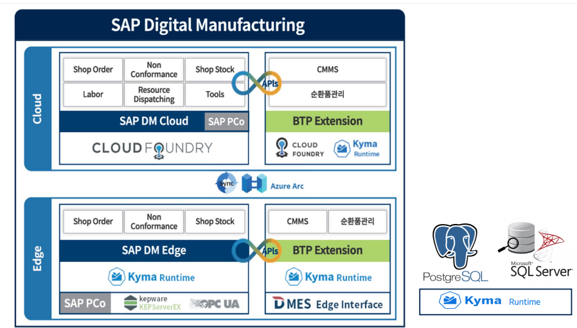Click the gray SAP PCo label in Cloud
The width and height of the screenshot is (577, 328).
pyautogui.click(x=226, y=122)
